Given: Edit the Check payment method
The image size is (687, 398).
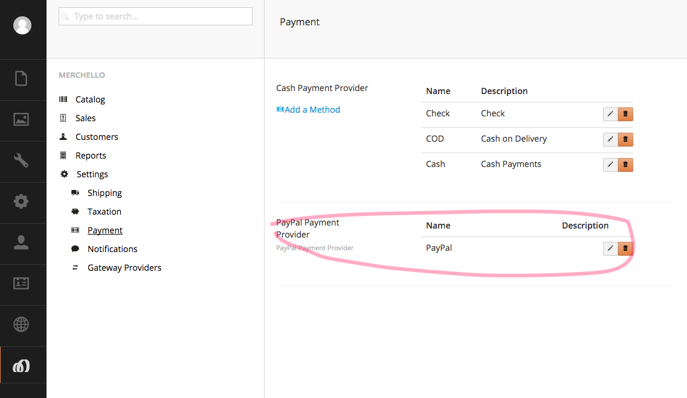Looking at the screenshot, I should (x=610, y=114).
